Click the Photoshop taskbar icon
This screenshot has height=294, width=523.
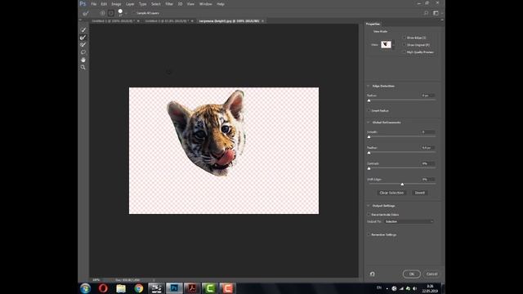pos(174,288)
